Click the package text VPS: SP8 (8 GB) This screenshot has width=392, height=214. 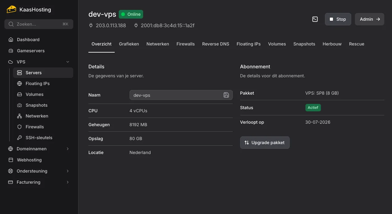322,93
